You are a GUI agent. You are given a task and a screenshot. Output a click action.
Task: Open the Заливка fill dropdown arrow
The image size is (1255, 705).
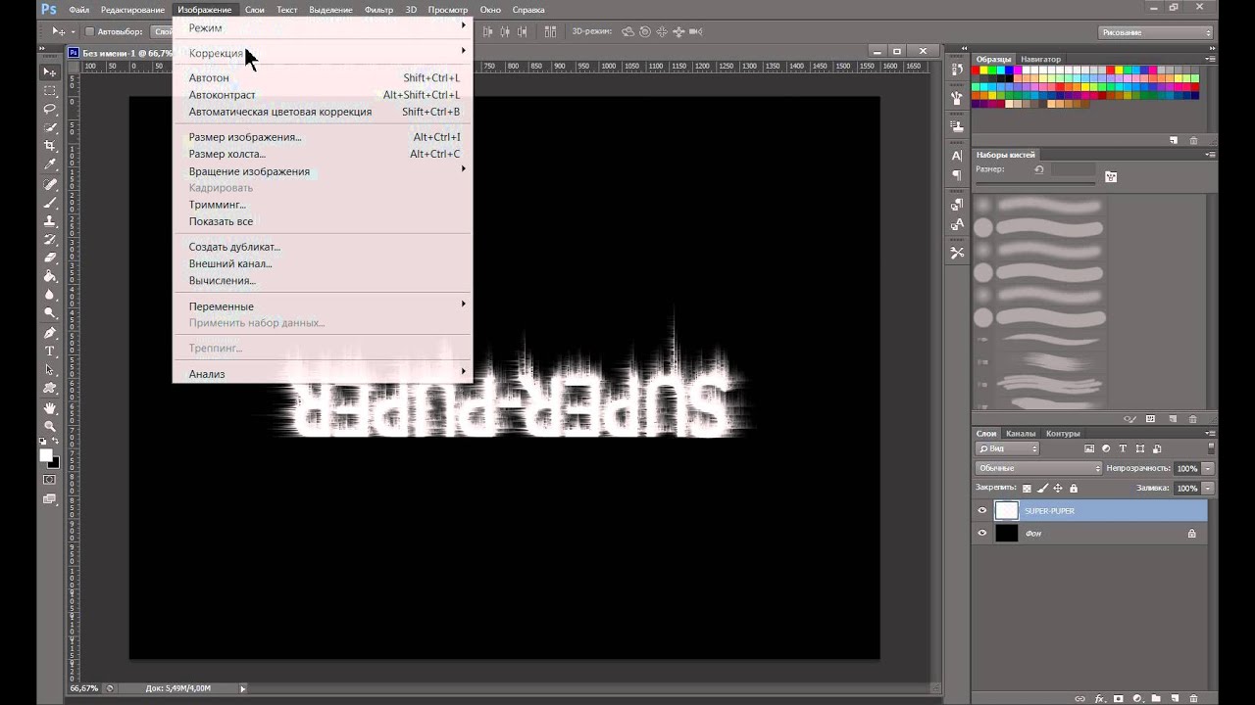pos(1208,488)
